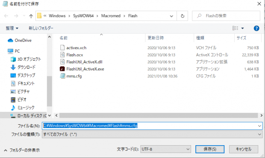
Task: Sort by the サイズ column header
Action: (x=241, y=38)
